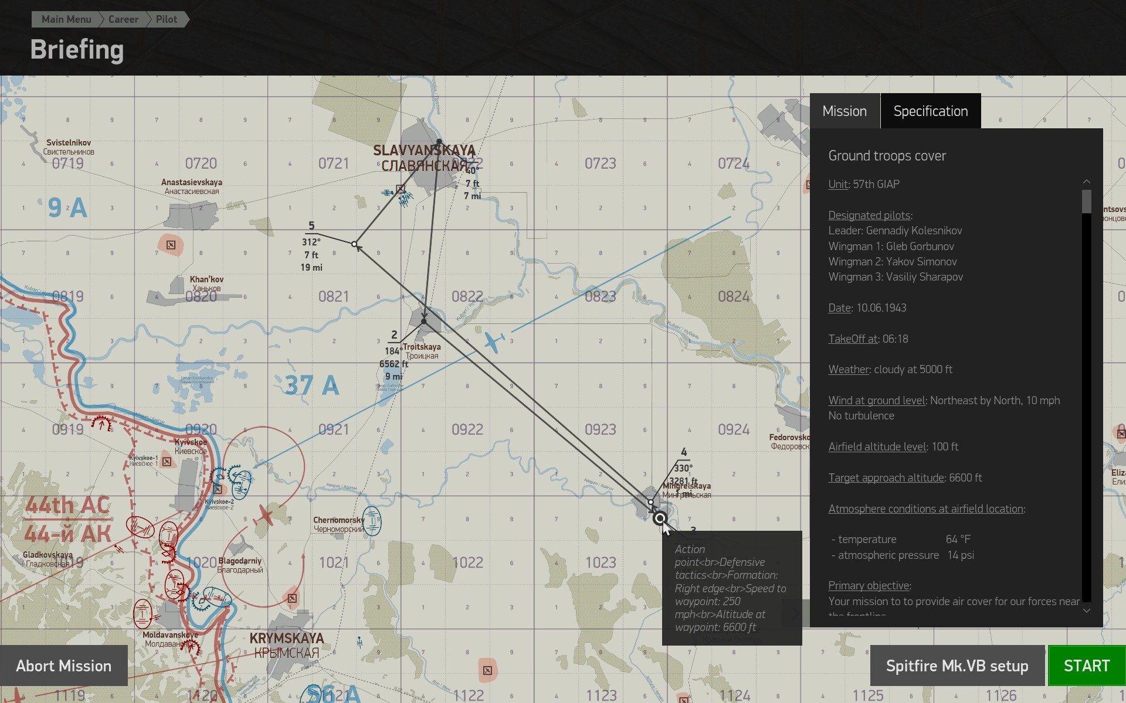The image size is (1126, 703).
Task: Click Target approach altitude: 6600 ft
Action: click(x=905, y=477)
